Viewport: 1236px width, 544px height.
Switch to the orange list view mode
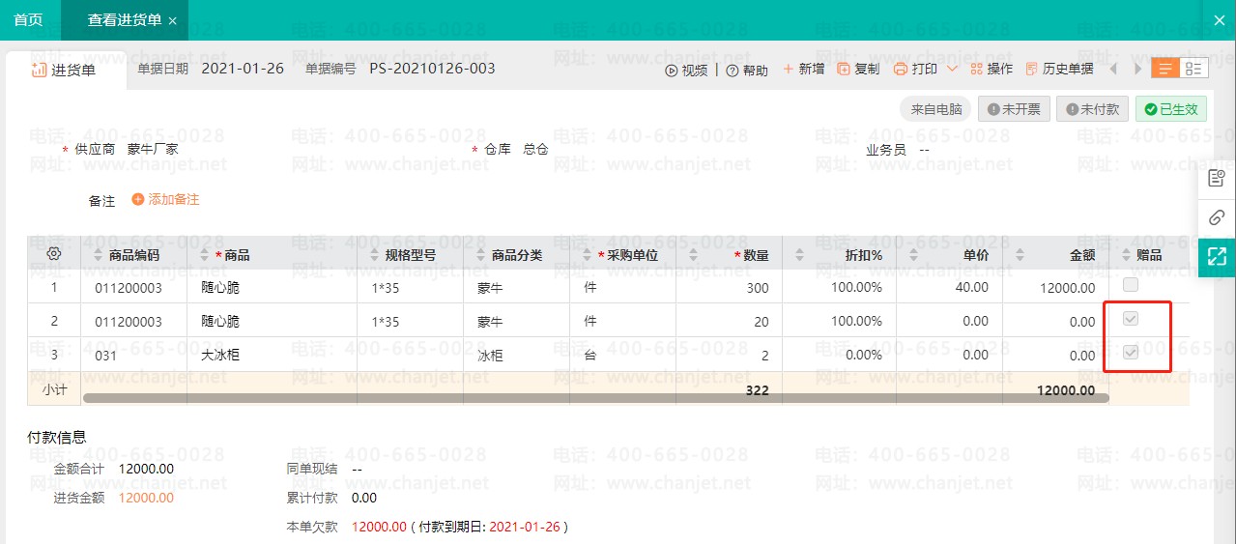(x=1164, y=69)
